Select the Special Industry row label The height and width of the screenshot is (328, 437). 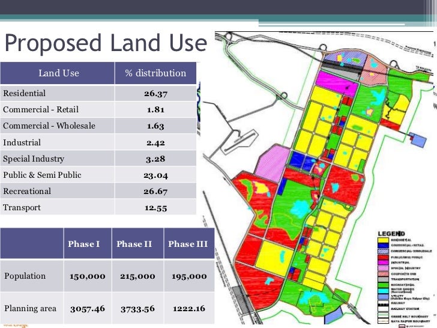point(34,159)
